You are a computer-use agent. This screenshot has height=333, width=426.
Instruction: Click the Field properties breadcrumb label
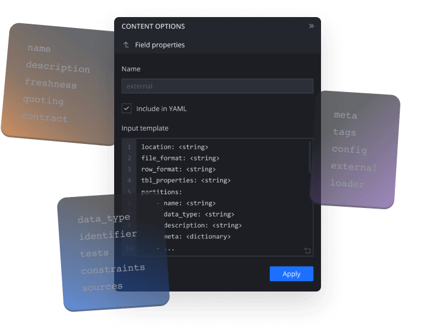pyautogui.click(x=160, y=45)
